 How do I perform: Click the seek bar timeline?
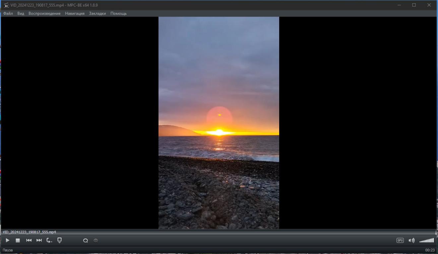[x=219, y=232]
